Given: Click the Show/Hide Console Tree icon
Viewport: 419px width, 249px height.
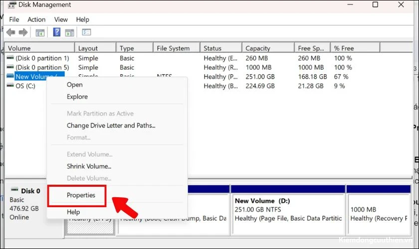Looking at the screenshot, I should pos(40,32).
